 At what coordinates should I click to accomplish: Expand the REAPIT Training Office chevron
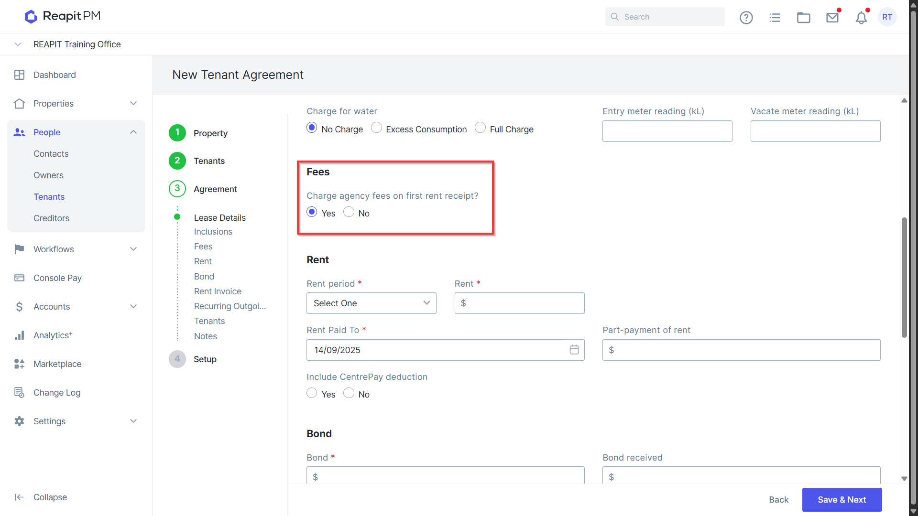coord(18,44)
